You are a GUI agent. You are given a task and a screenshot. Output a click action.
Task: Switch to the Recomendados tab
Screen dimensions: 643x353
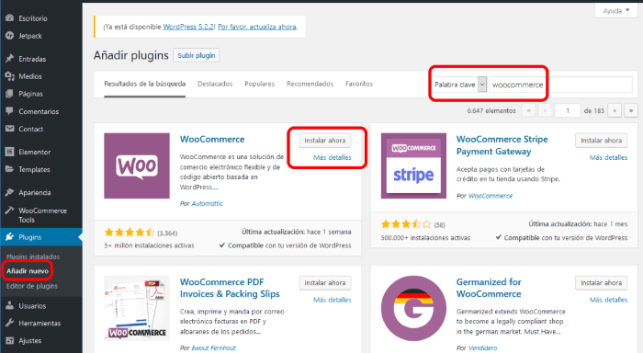coord(310,84)
